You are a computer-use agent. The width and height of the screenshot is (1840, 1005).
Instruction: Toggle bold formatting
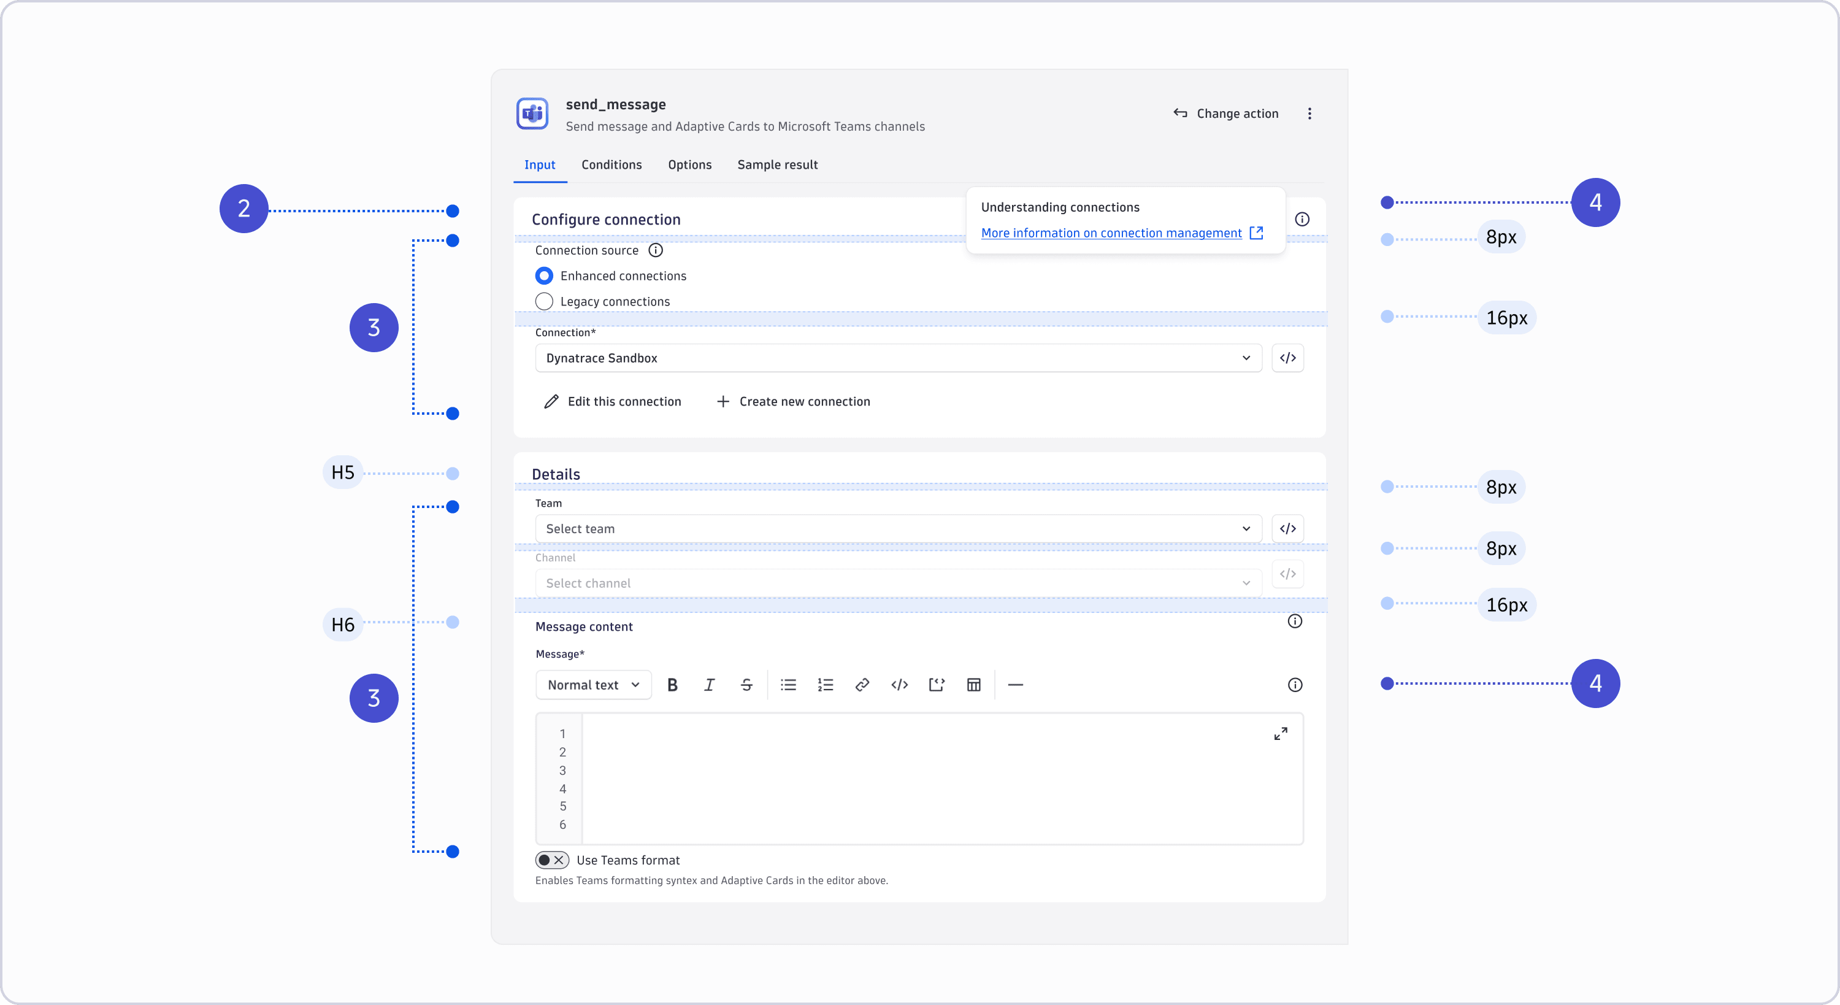pyautogui.click(x=672, y=685)
